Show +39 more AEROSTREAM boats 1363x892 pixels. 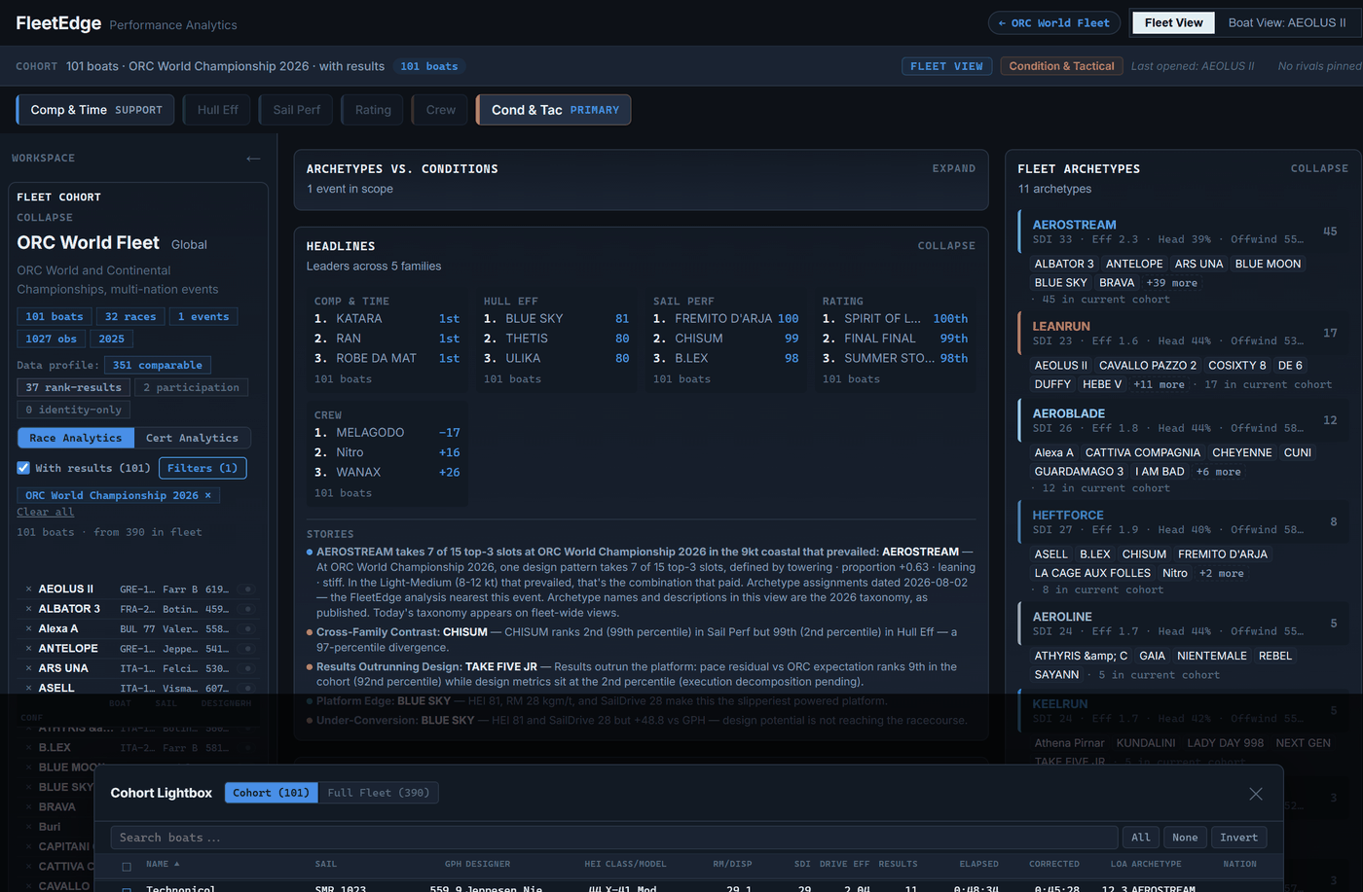point(1171,283)
